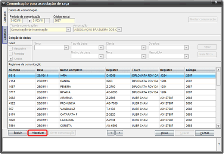Click the scroll down arrow of table
This screenshot has height=154, width=224.
(218, 126)
